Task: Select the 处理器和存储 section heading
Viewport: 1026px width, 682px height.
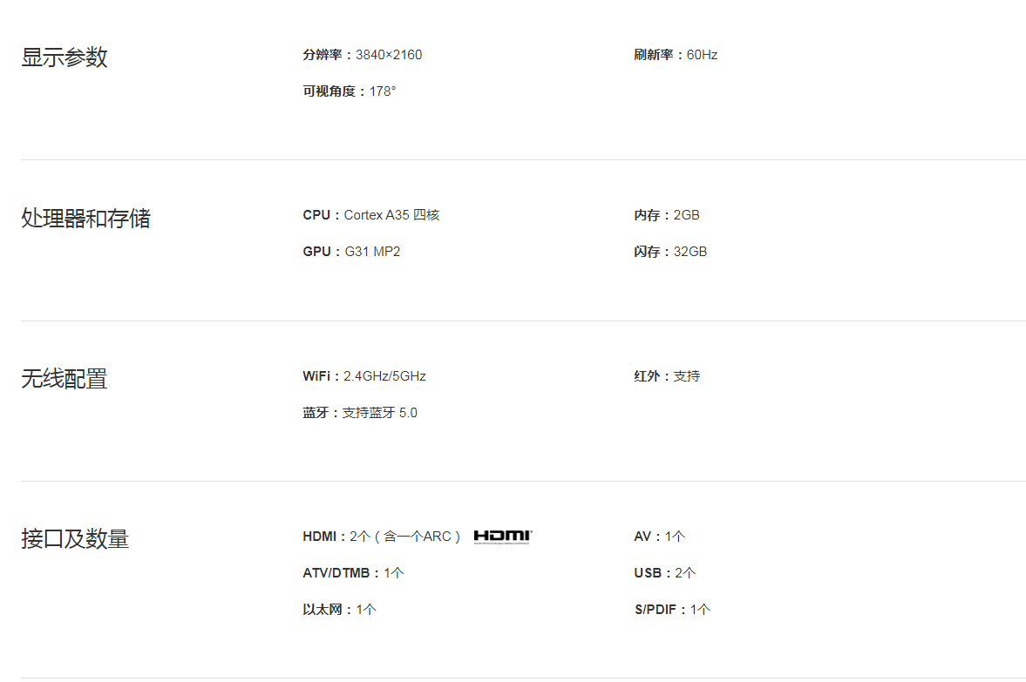Action: pos(85,218)
